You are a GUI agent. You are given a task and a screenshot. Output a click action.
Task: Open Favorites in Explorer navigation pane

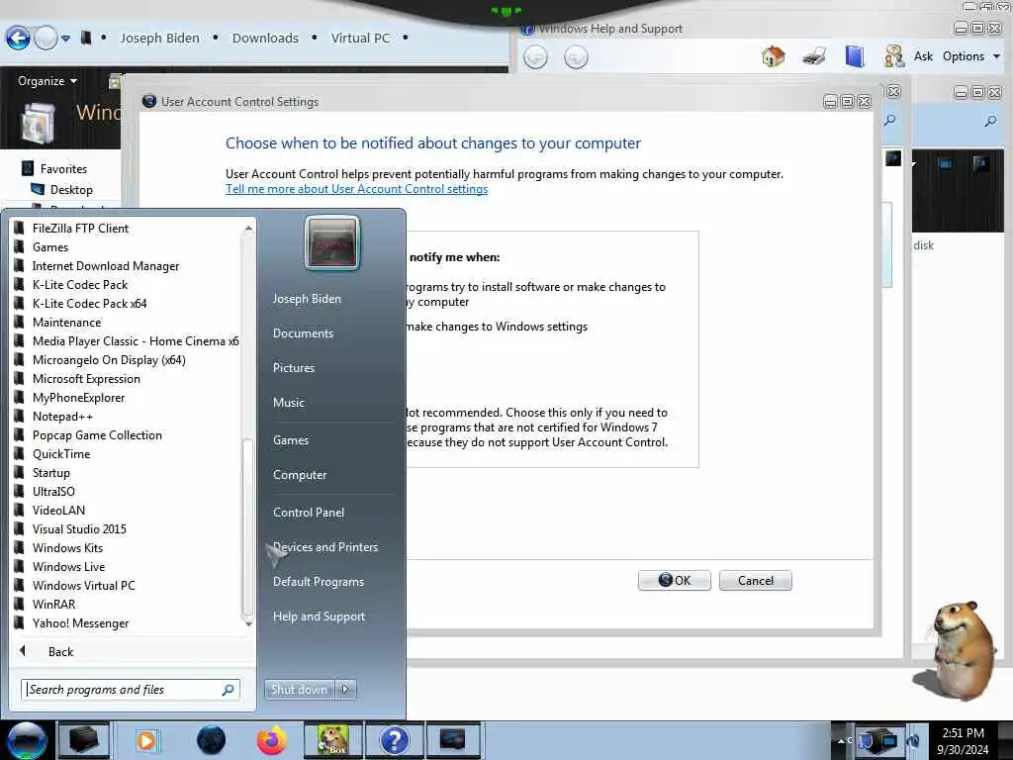(x=63, y=168)
